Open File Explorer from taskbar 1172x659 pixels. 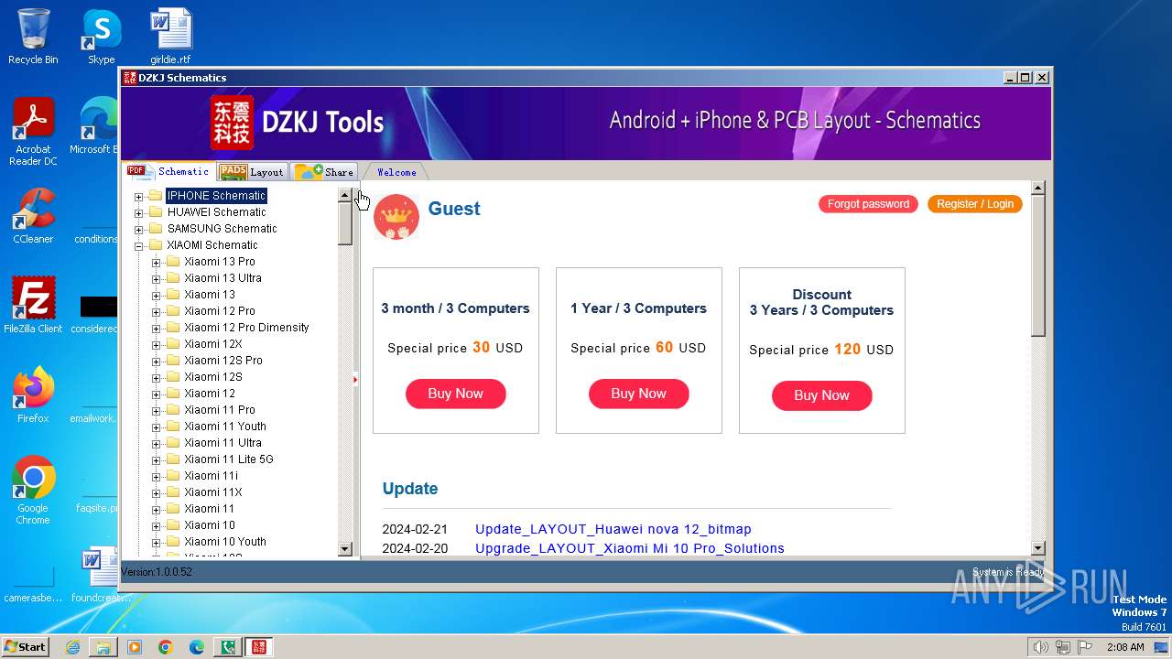tap(103, 647)
